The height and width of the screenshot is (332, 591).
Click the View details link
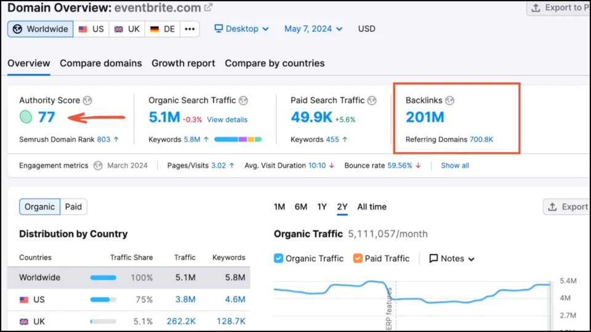coord(227,120)
